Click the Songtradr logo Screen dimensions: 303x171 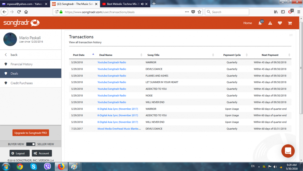[x=21, y=23]
